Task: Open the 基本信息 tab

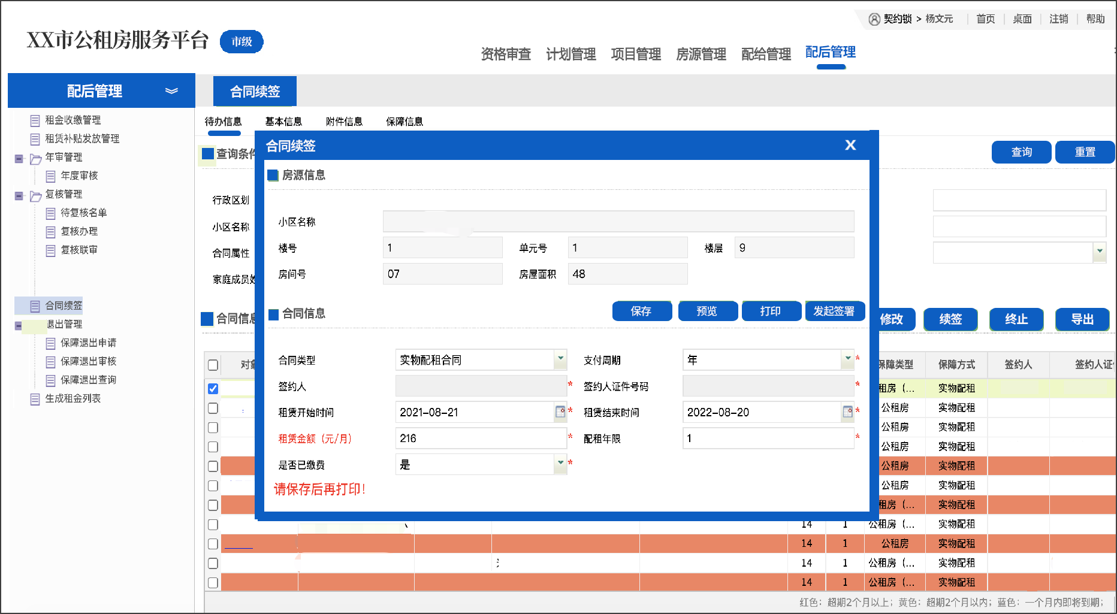Action: click(x=283, y=122)
